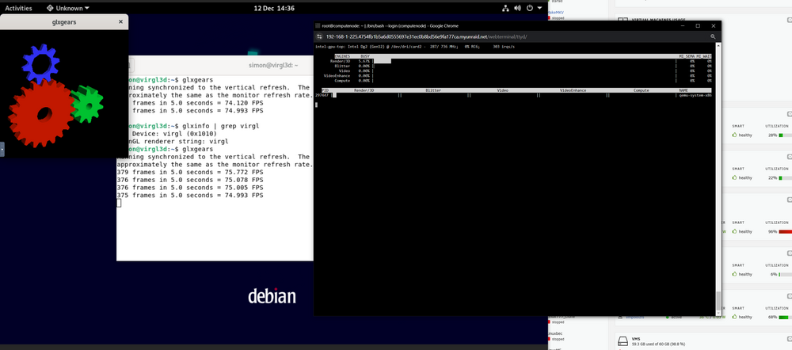The image size is (792, 350).
Task: Open site information icon in Chrome address bar
Action: coord(319,36)
